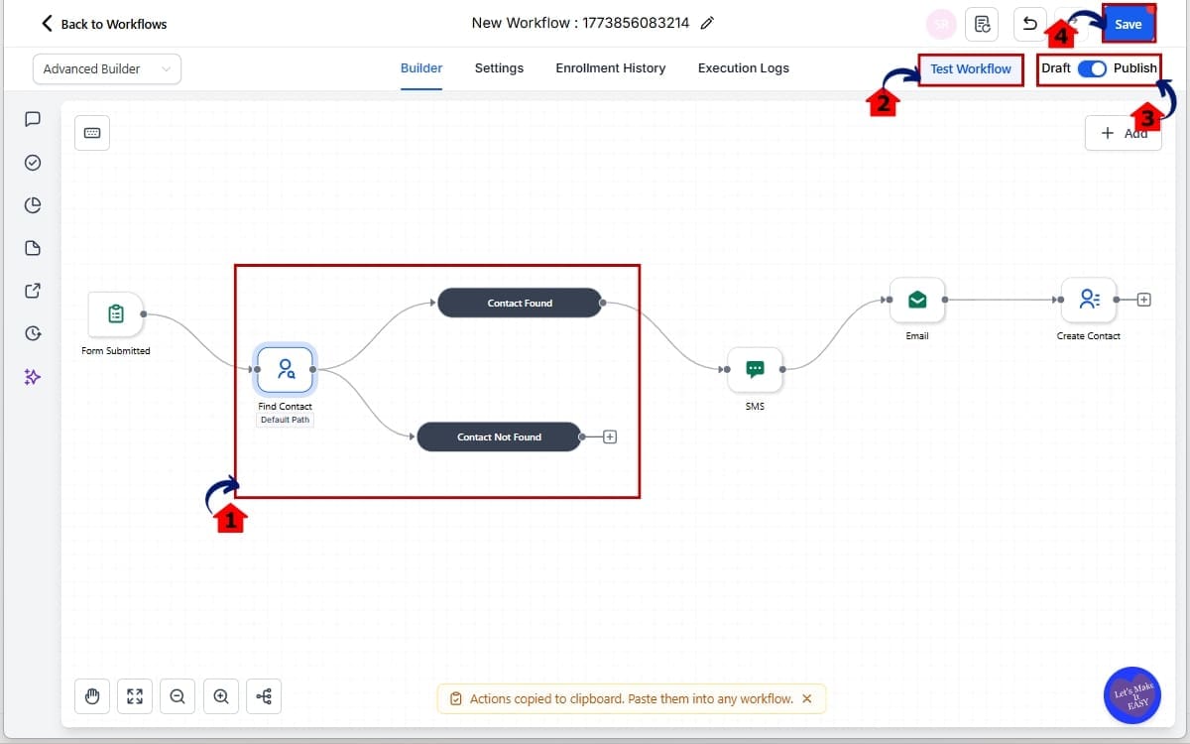Open the Enrollment History tab
This screenshot has height=744, width=1190.
click(610, 68)
